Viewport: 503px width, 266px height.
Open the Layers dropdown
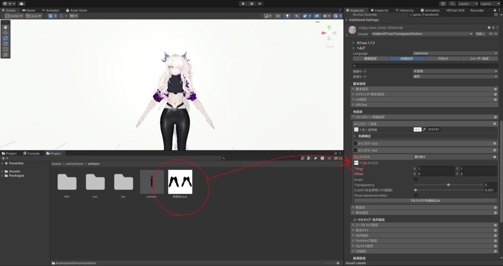point(468,3)
